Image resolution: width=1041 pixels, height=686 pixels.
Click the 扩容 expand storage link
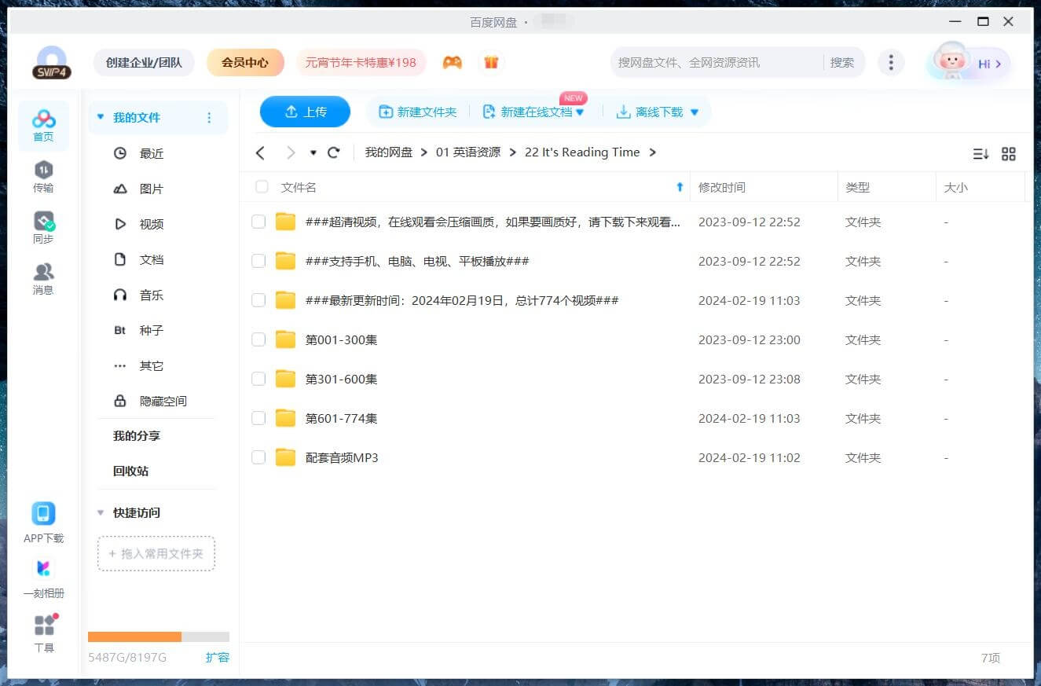point(217,657)
